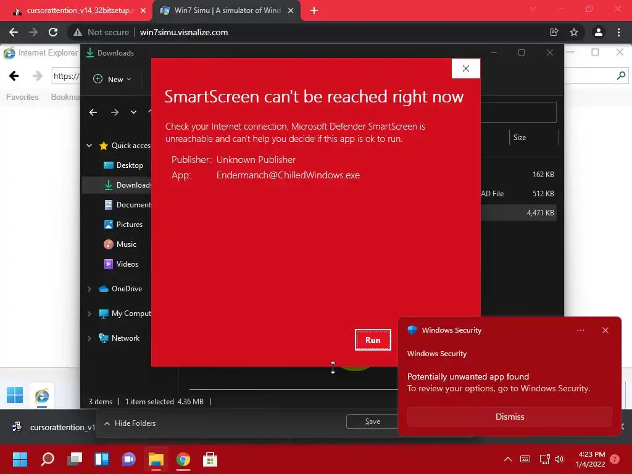Viewport: 632px width, 474px height.
Task: Open recent locations chevron in Downloads explorer
Action: [133, 112]
